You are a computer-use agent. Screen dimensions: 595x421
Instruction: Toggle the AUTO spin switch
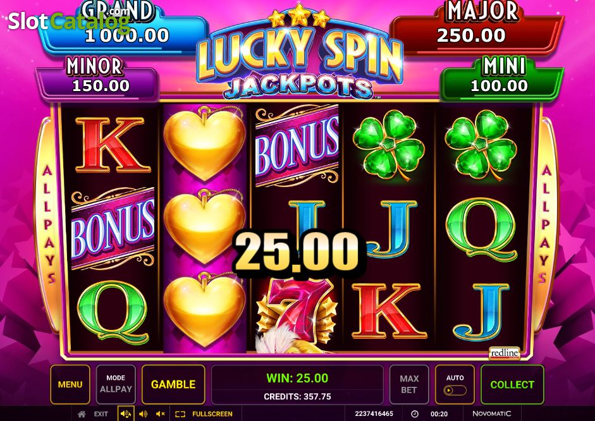tap(455, 390)
